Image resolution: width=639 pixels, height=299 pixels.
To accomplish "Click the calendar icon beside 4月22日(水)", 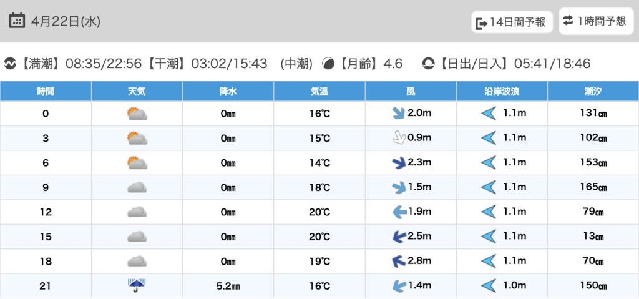I will point(17,21).
